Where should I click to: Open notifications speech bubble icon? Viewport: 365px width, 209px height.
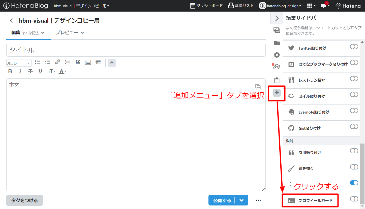323,6
